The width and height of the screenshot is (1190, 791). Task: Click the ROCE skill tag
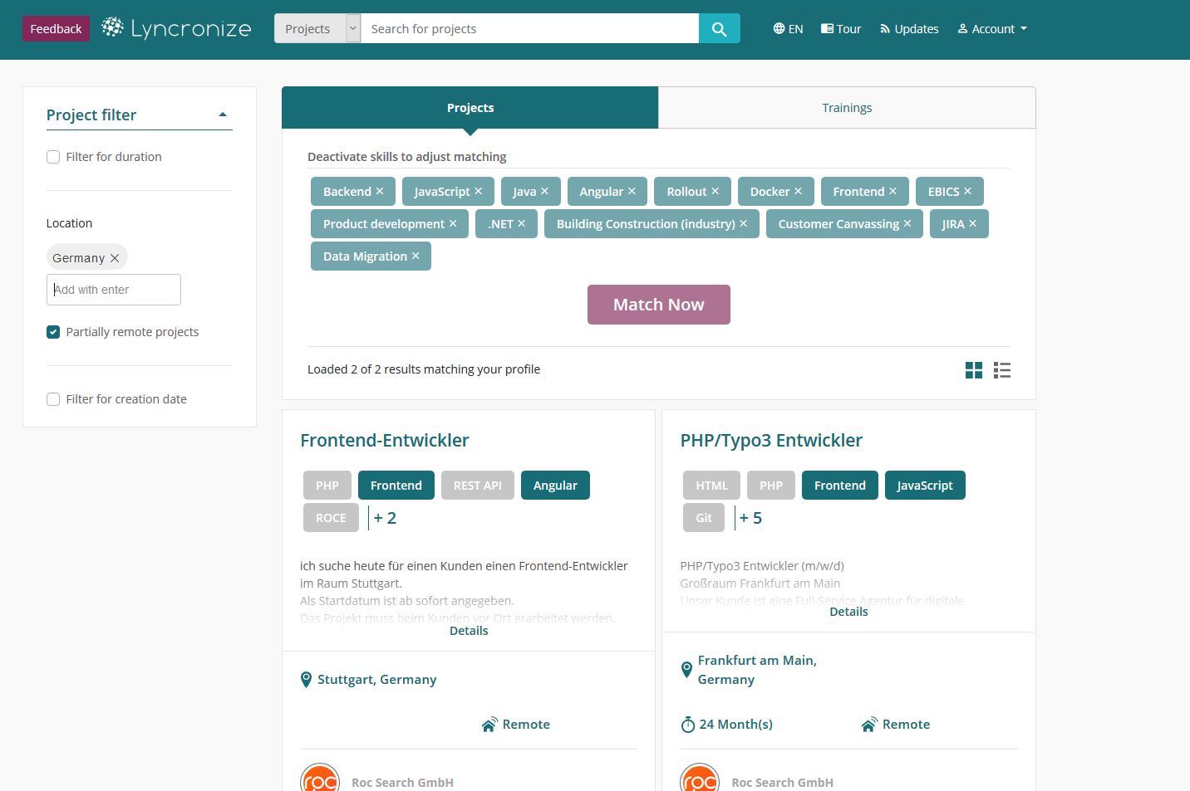pyautogui.click(x=331, y=518)
